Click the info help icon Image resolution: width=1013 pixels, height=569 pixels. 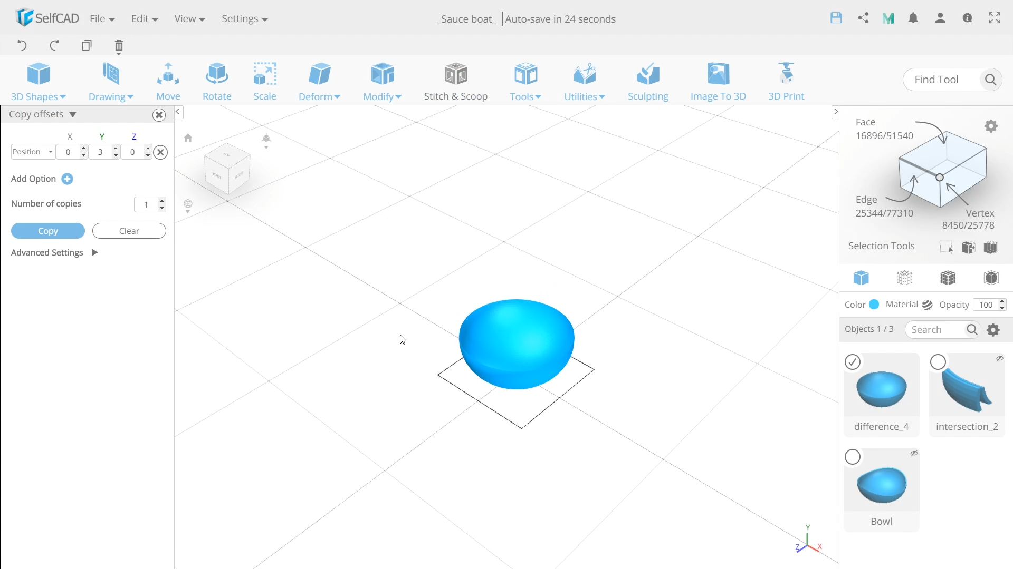967,18
